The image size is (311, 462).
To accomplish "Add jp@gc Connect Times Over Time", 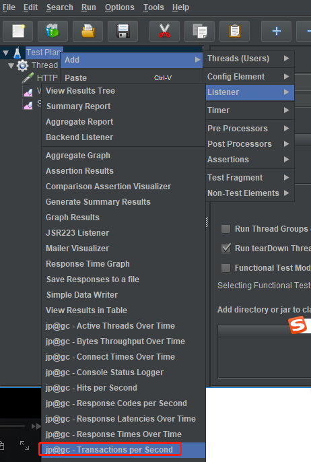I will [x=123, y=357].
